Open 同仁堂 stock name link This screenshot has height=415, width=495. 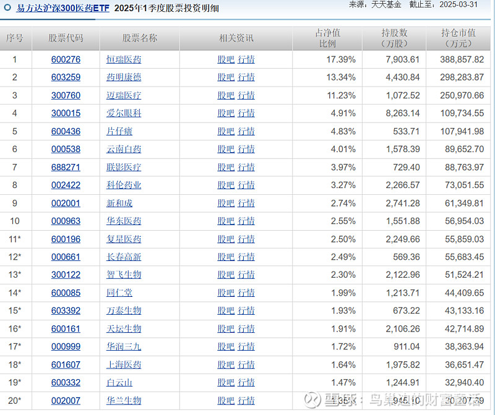(119, 293)
